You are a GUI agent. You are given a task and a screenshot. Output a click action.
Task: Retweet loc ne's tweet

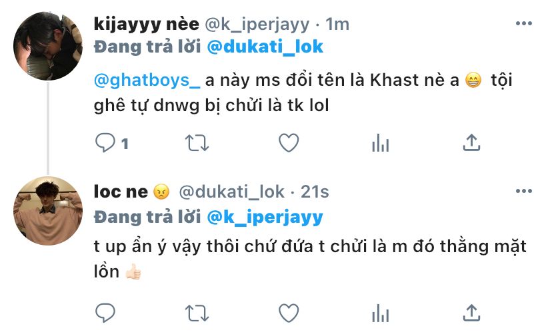pyautogui.click(x=197, y=313)
